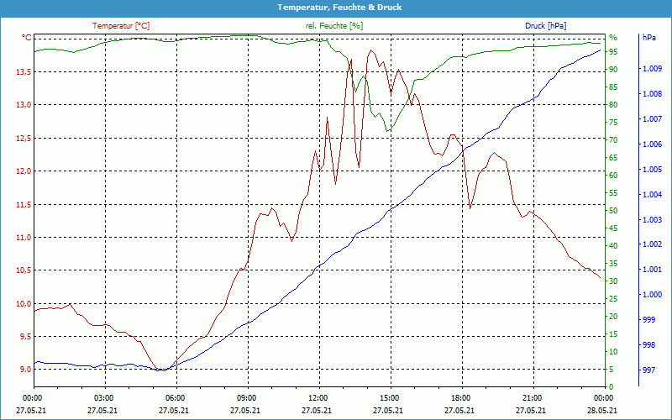Click the hPa unit label on pressure axis
The height and width of the screenshot is (420, 672).
[649, 38]
